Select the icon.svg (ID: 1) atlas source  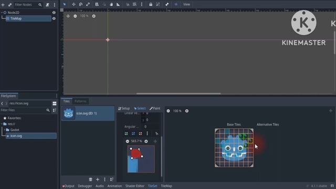click(88, 113)
